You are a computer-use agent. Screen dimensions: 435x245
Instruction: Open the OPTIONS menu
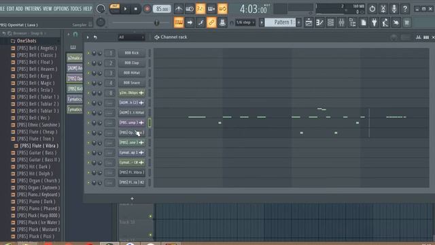pos(61,9)
